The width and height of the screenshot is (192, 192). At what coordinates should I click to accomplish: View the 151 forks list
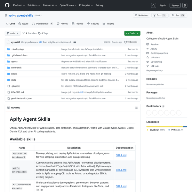tap(153, 66)
